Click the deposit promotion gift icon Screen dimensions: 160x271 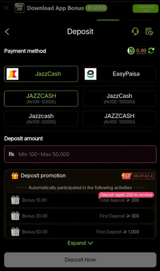point(15,176)
